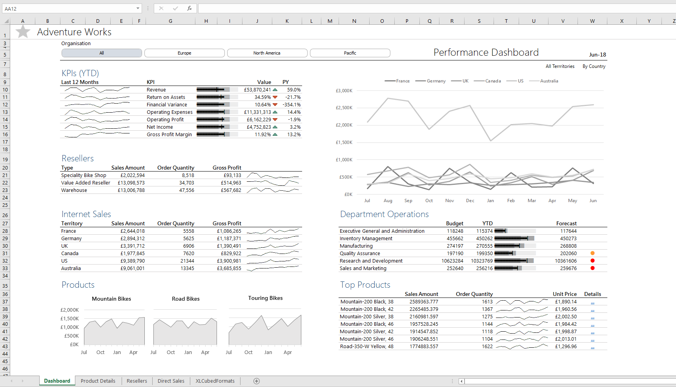
Task: Switch chart view to All Territories
Action: (x=560, y=66)
